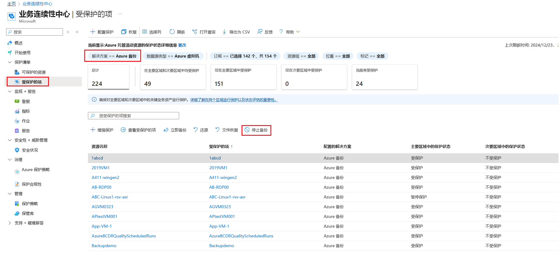
Task: Collapse the 治理 section
Action: (10, 159)
